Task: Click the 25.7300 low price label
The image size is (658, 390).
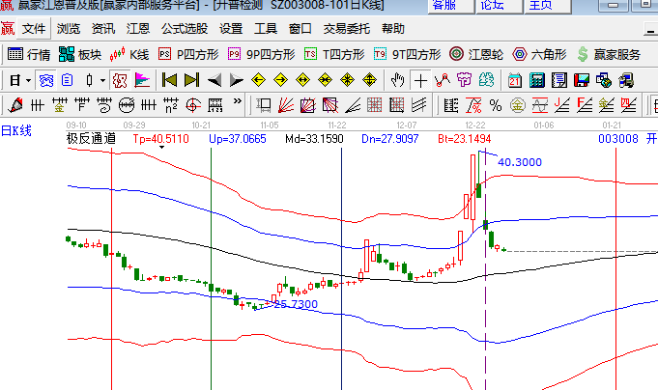Action: coord(296,304)
